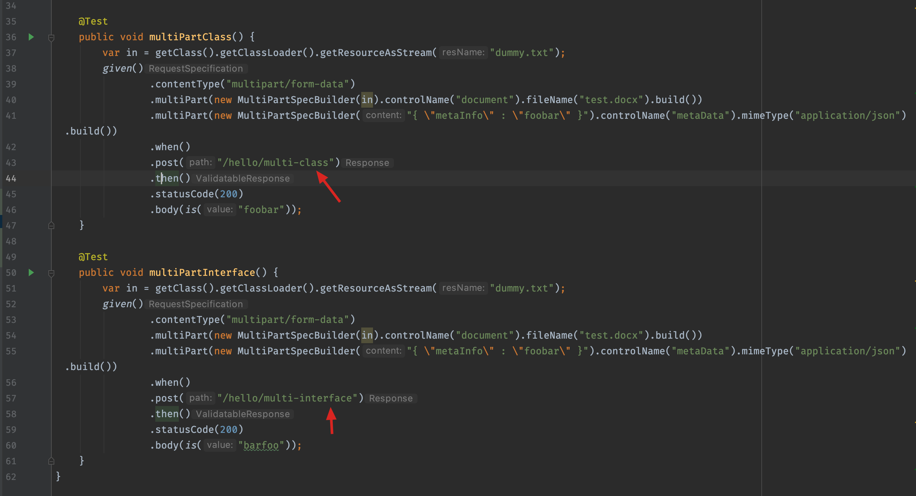The image size is (916, 496).
Task: Click line number 55 in the gutter
Action: 11,351
